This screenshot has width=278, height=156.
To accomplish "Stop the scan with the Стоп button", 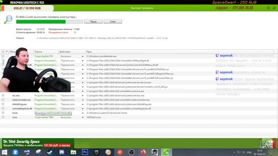I will (x=113, y=22).
